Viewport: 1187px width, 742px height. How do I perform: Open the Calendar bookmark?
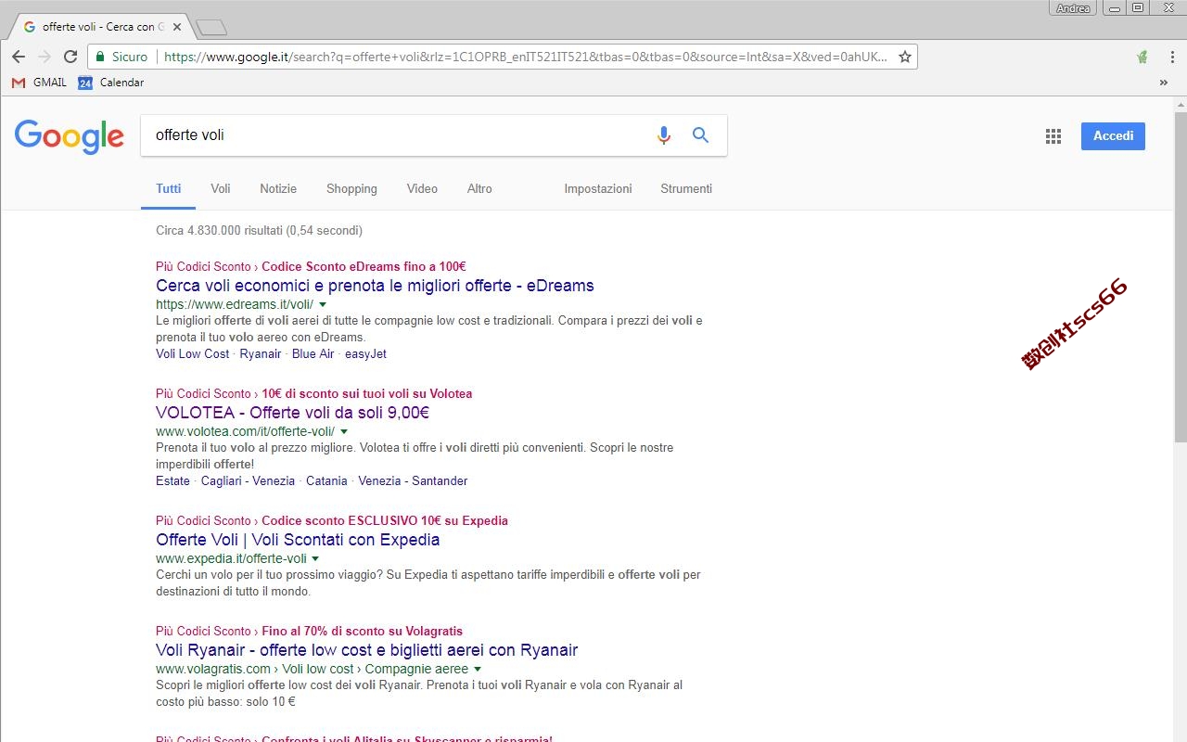click(x=111, y=83)
